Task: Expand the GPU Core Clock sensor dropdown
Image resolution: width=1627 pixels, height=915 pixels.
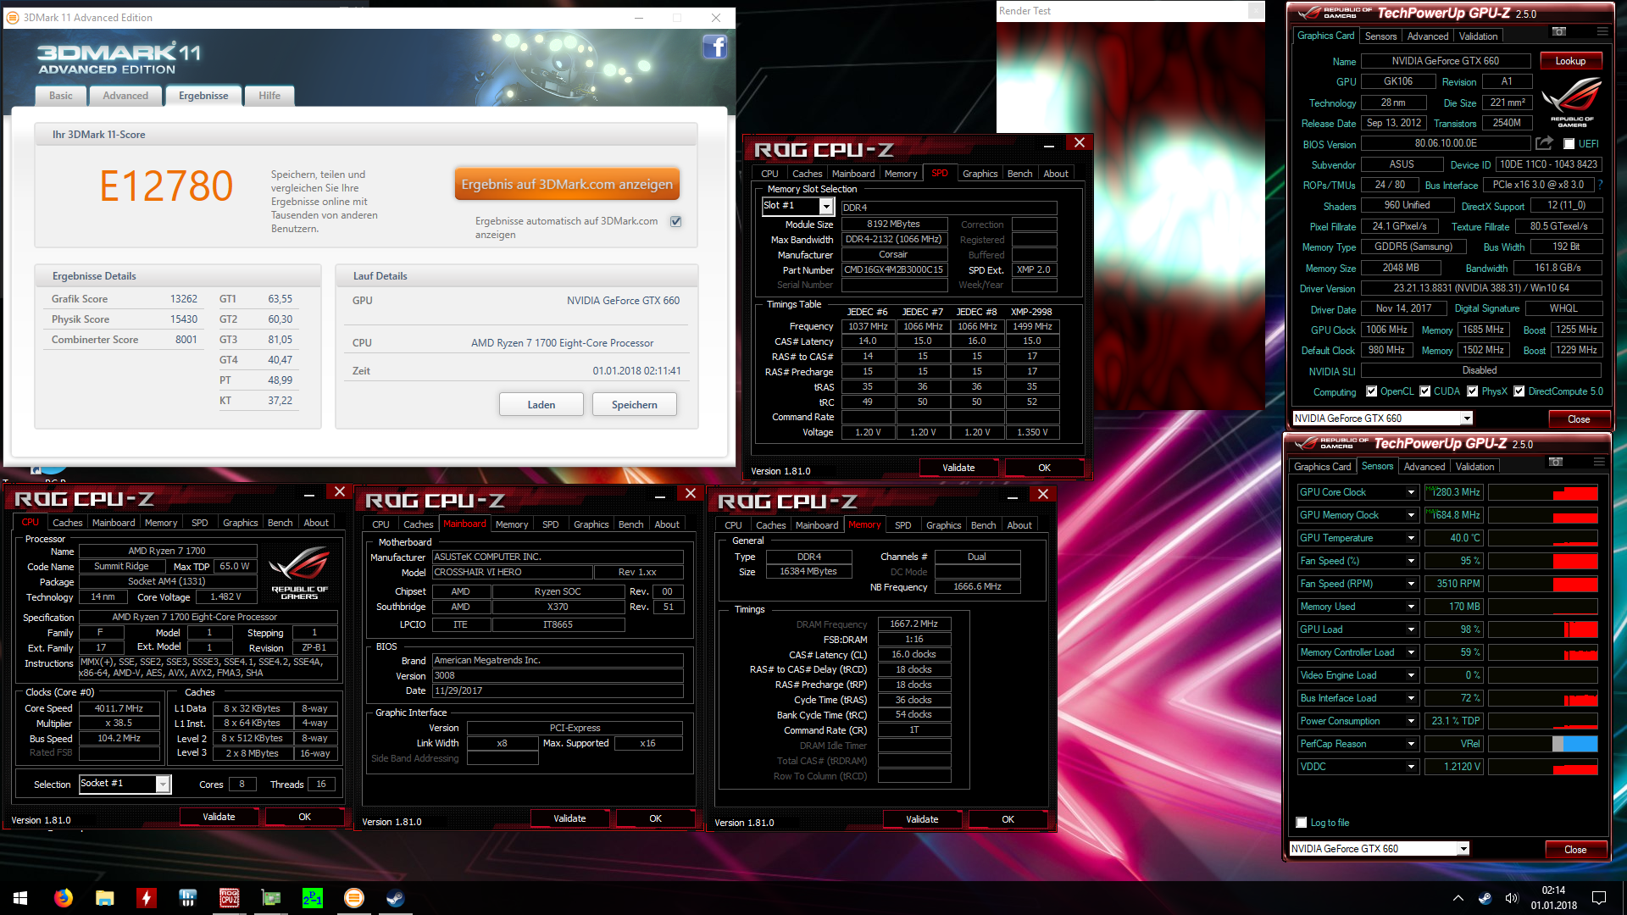Action: click(x=1411, y=492)
